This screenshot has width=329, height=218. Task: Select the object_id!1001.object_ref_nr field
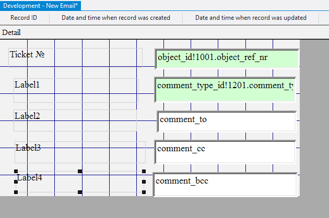coord(227,58)
